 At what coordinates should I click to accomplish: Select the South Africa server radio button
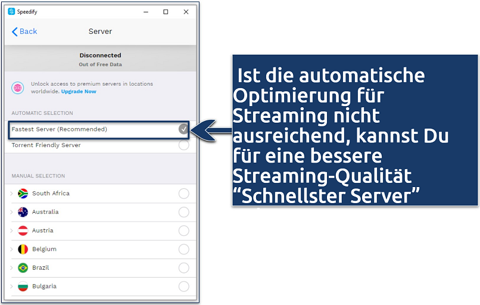click(x=183, y=194)
